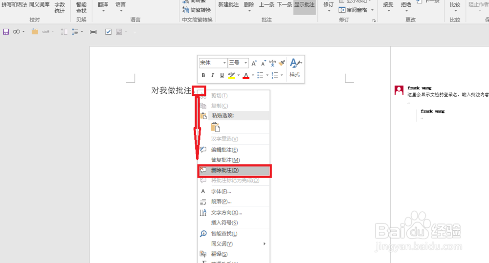Click the frank wang comment avatar icon
The height and width of the screenshot is (263, 489).
tap(399, 90)
